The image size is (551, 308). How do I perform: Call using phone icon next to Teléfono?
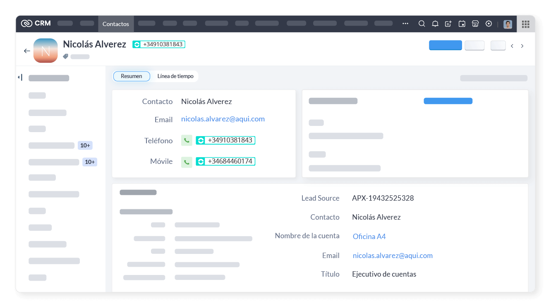tap(186, 140)
